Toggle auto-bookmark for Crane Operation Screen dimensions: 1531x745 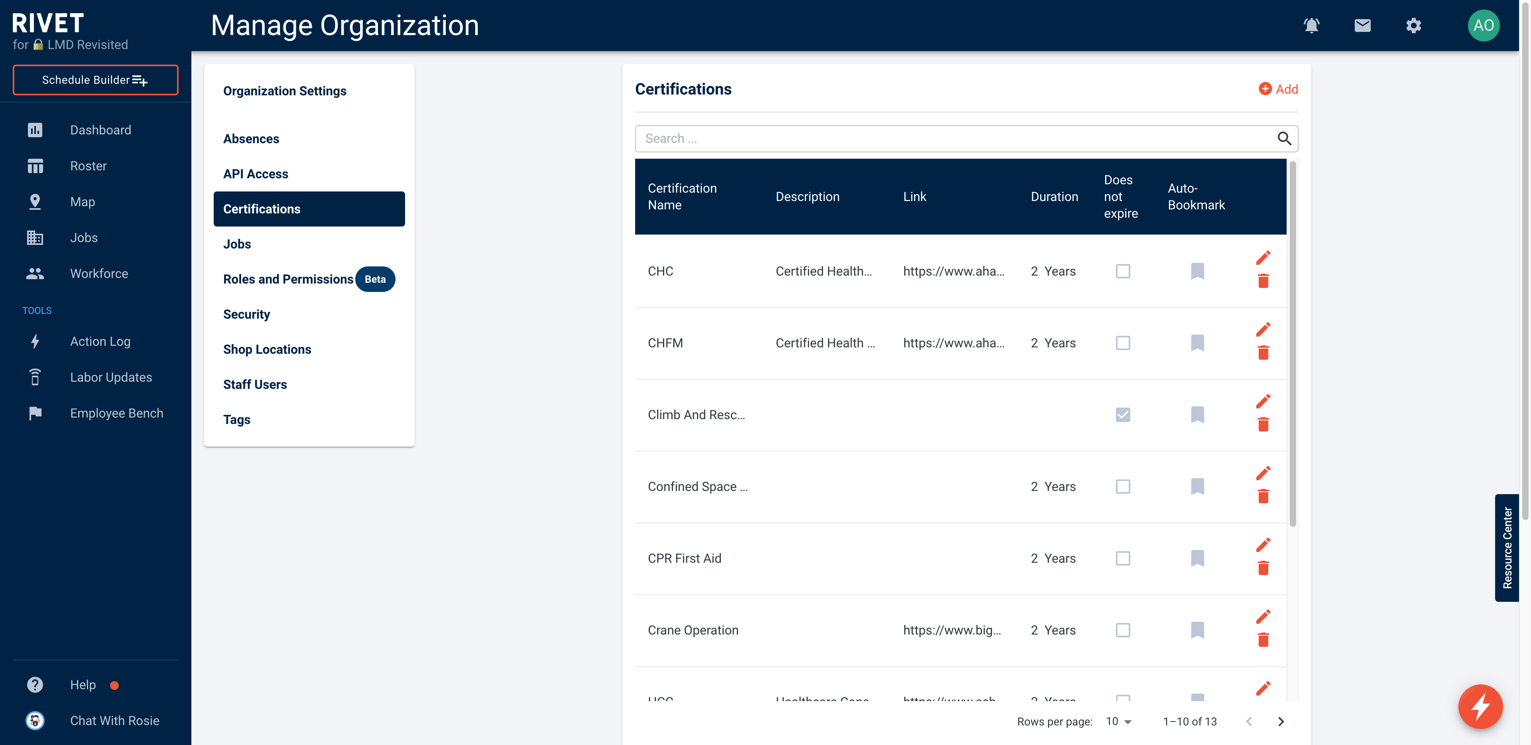pyautogui.click(x=1197, y=630)
